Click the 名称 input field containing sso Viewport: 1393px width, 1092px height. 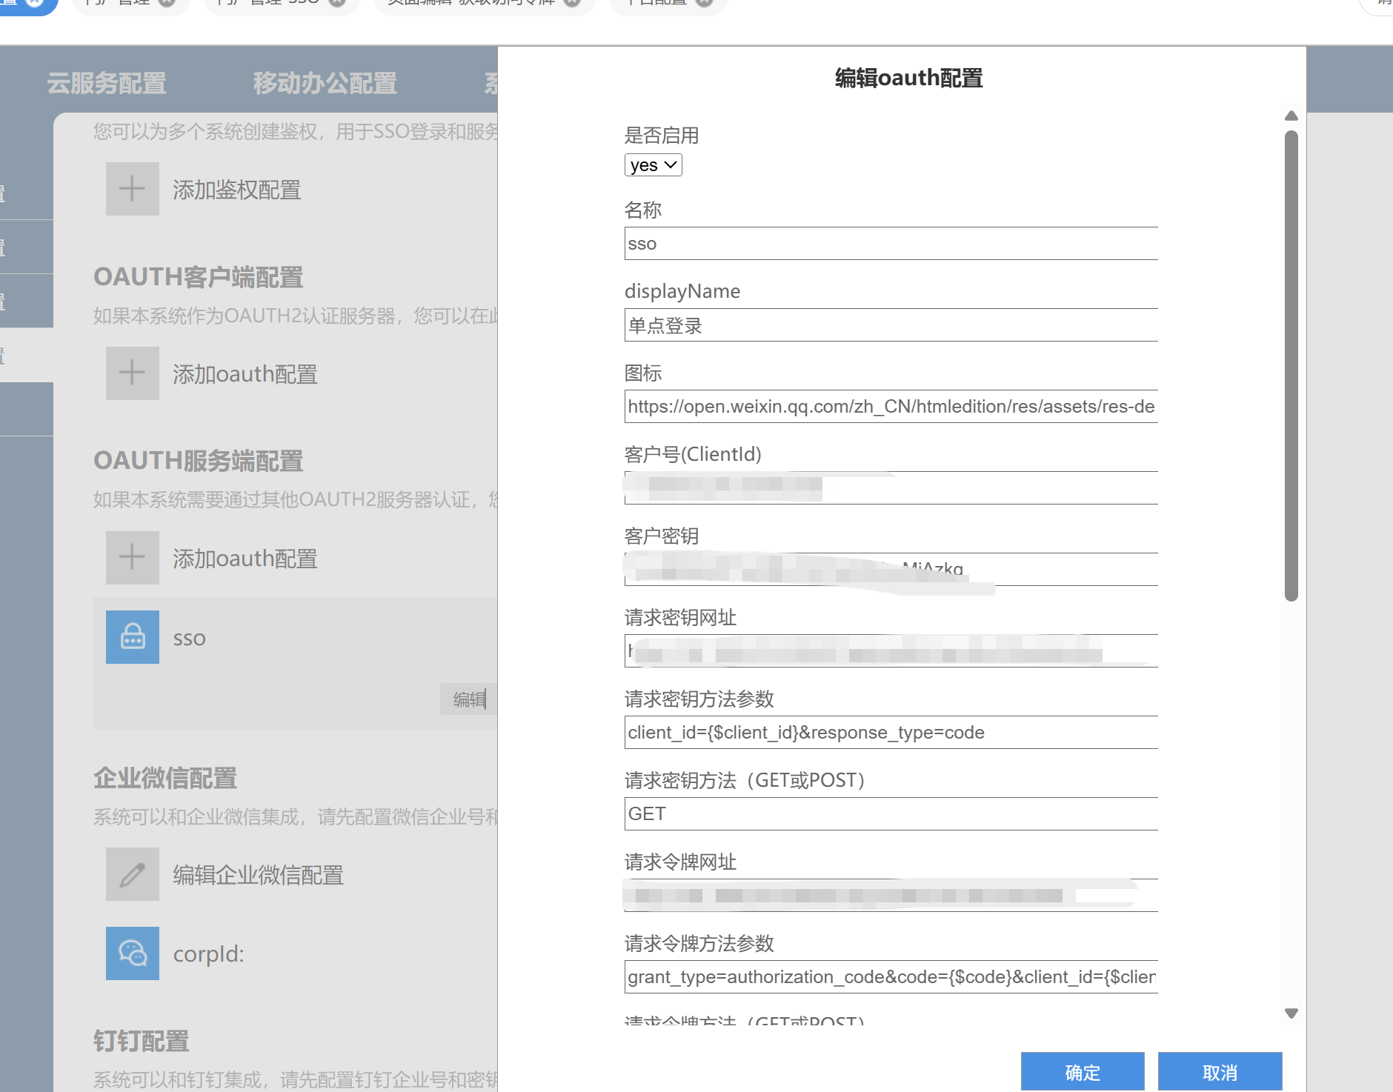891,244
